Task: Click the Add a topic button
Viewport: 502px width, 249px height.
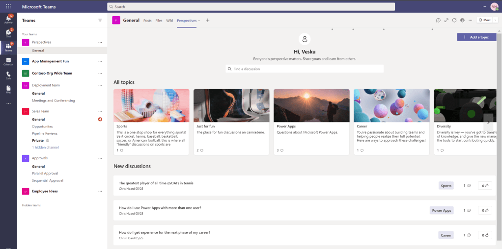Action: pos(476,37)
